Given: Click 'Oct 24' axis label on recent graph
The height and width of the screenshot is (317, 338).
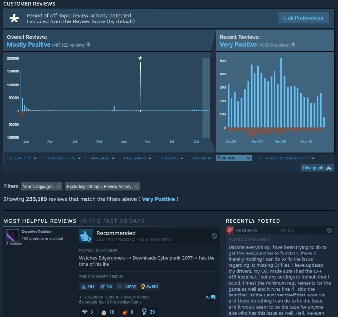Looking at the screenshot, I should [x=231, y=141].
